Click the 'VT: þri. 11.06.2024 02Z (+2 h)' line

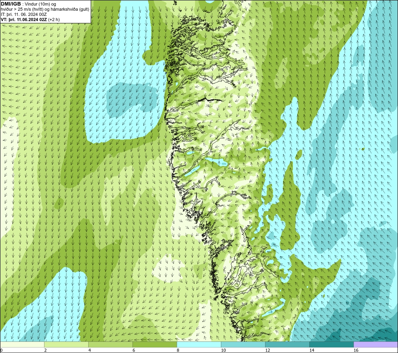tap(30, 20)
